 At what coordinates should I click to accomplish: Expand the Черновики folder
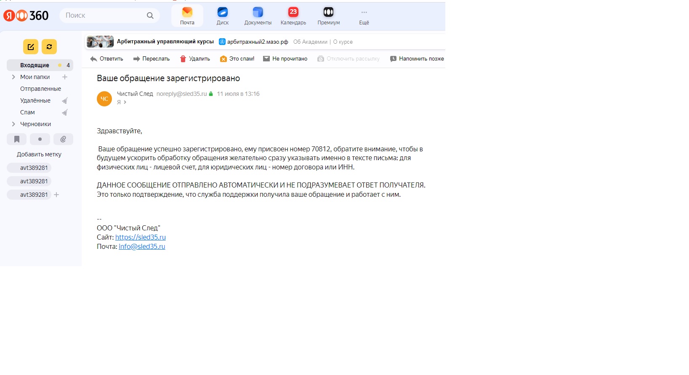click(13, 124)
